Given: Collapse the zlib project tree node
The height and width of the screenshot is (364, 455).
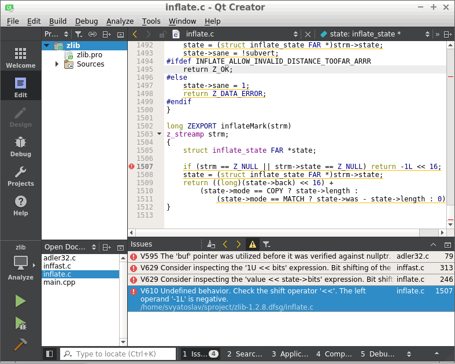Looking at the screenshot, I should 47,46.
